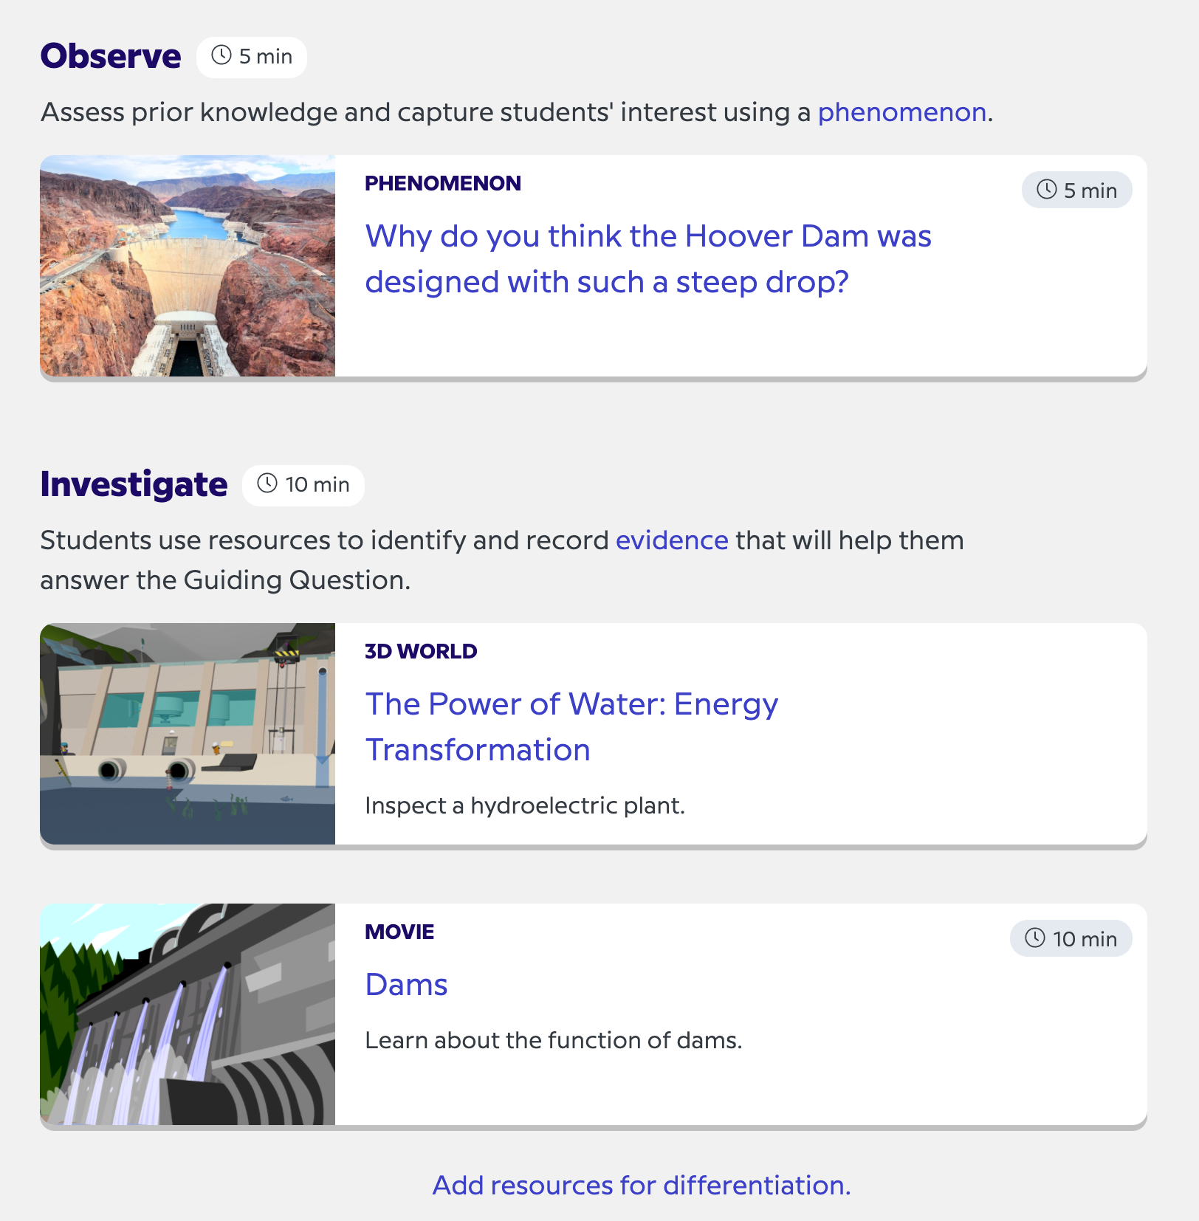The image size is (1199, 1221).
Task: Follow the 'phenomenon' glossary link
Action: [x=901, y=112]
